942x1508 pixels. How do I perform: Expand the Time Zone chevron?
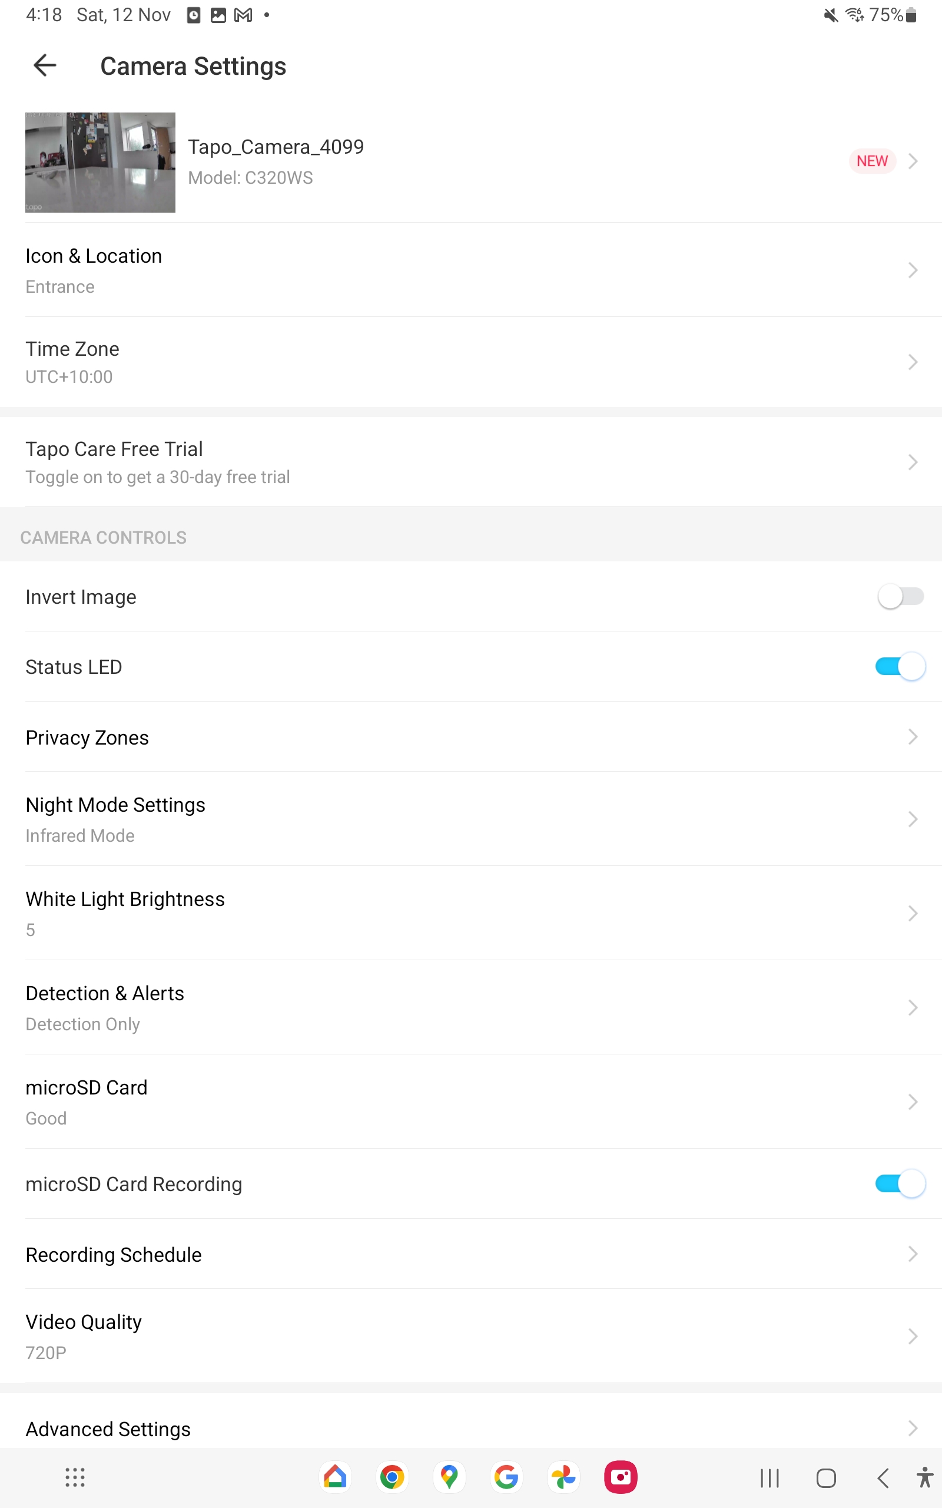(x=912, y=362)
